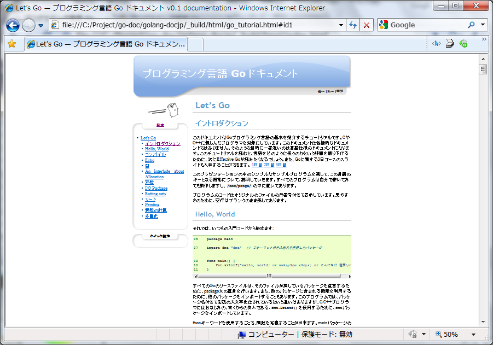Refresh the page with the refresh icon
493x345 pixels.
pos(353,25)
